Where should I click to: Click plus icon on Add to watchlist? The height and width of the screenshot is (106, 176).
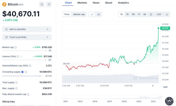[48, 29]
